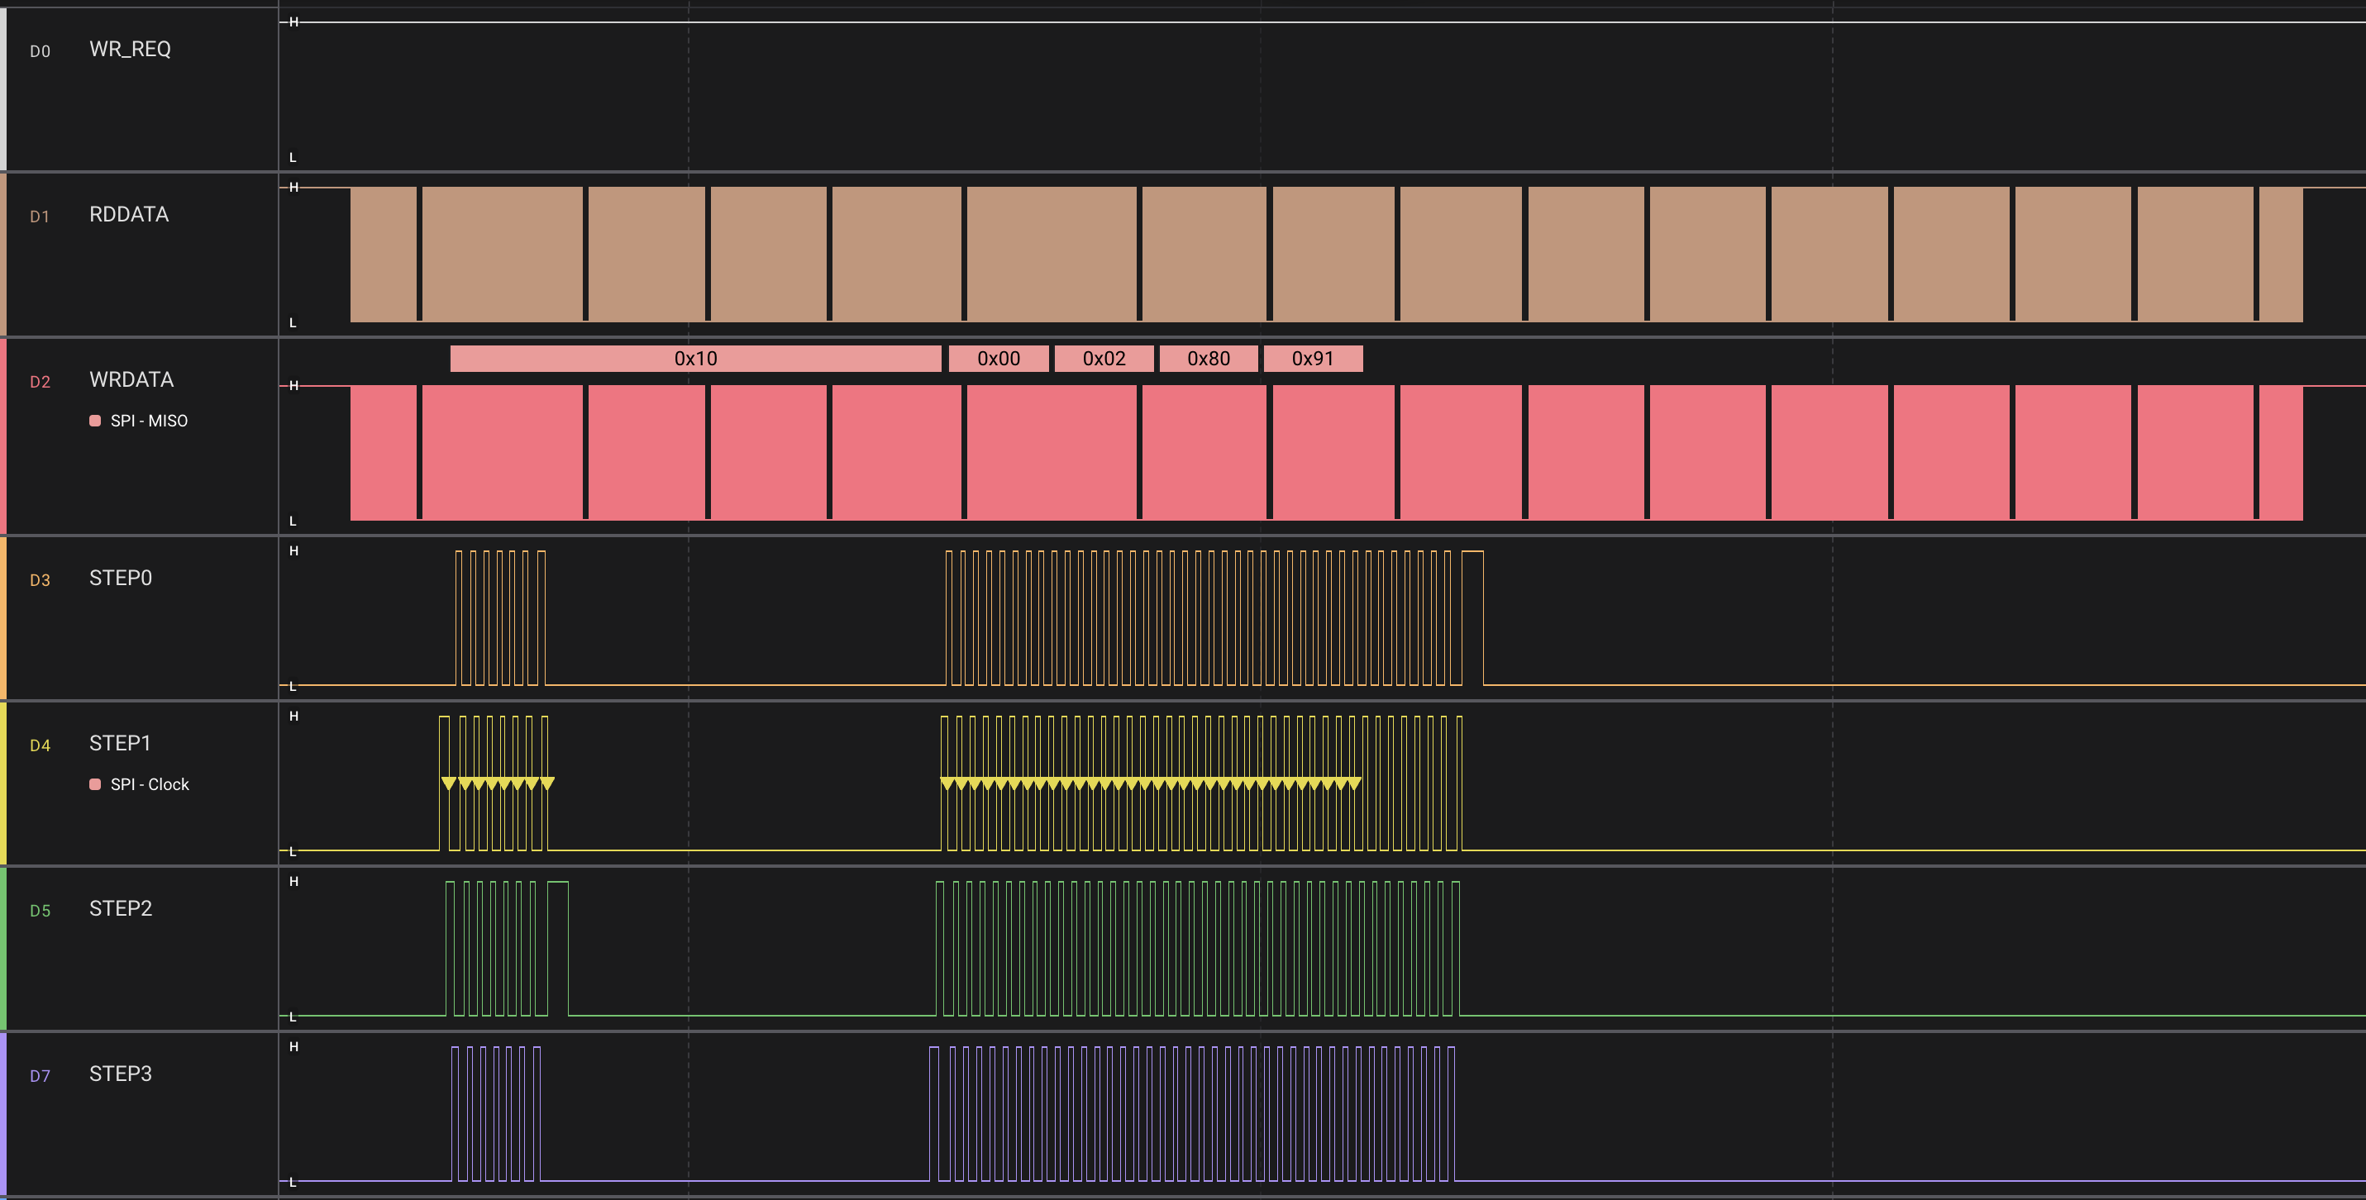Click the wide final STEP2 pulse of first burst
The image size is (2366, 1200).
click(x=557, y=949)
